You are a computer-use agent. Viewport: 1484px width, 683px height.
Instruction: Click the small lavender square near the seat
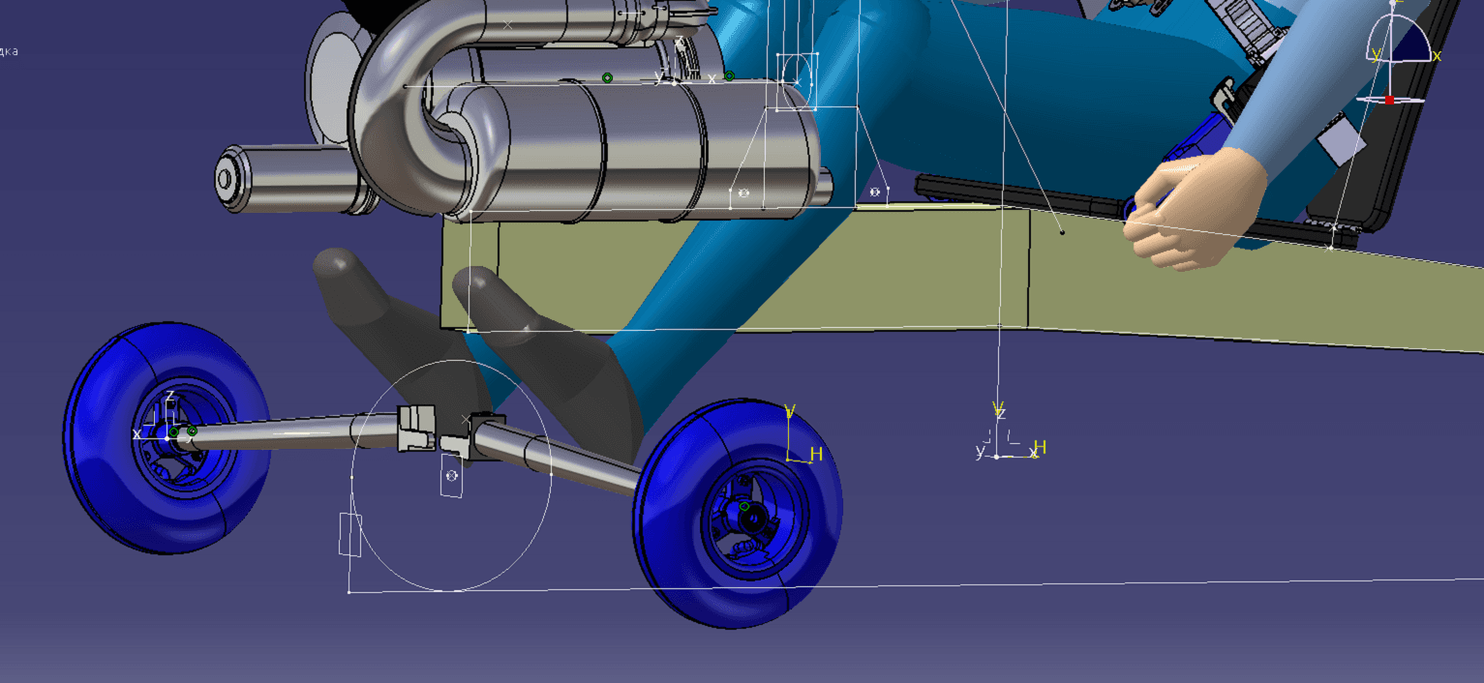click(1341, 143)
